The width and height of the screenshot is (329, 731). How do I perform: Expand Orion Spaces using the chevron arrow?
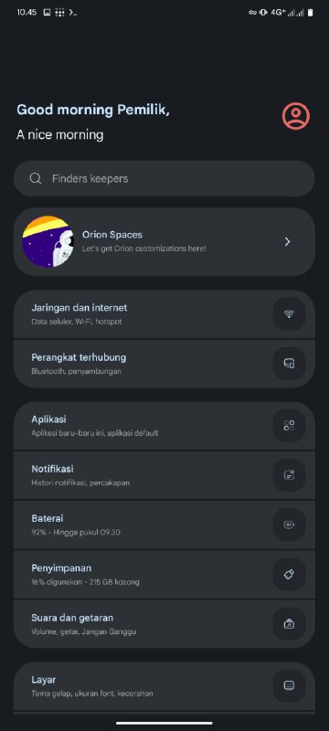coord(288,241)
